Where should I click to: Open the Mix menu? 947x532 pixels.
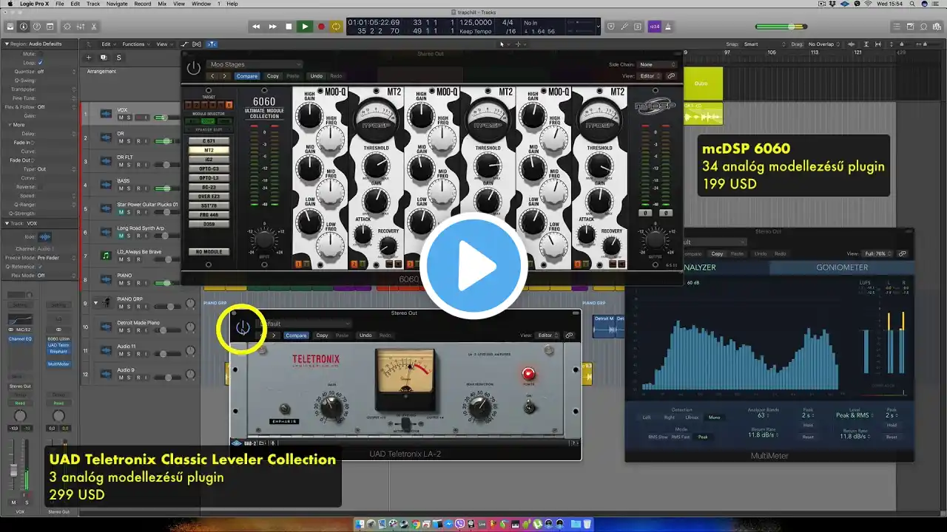[x=162, y=4]
